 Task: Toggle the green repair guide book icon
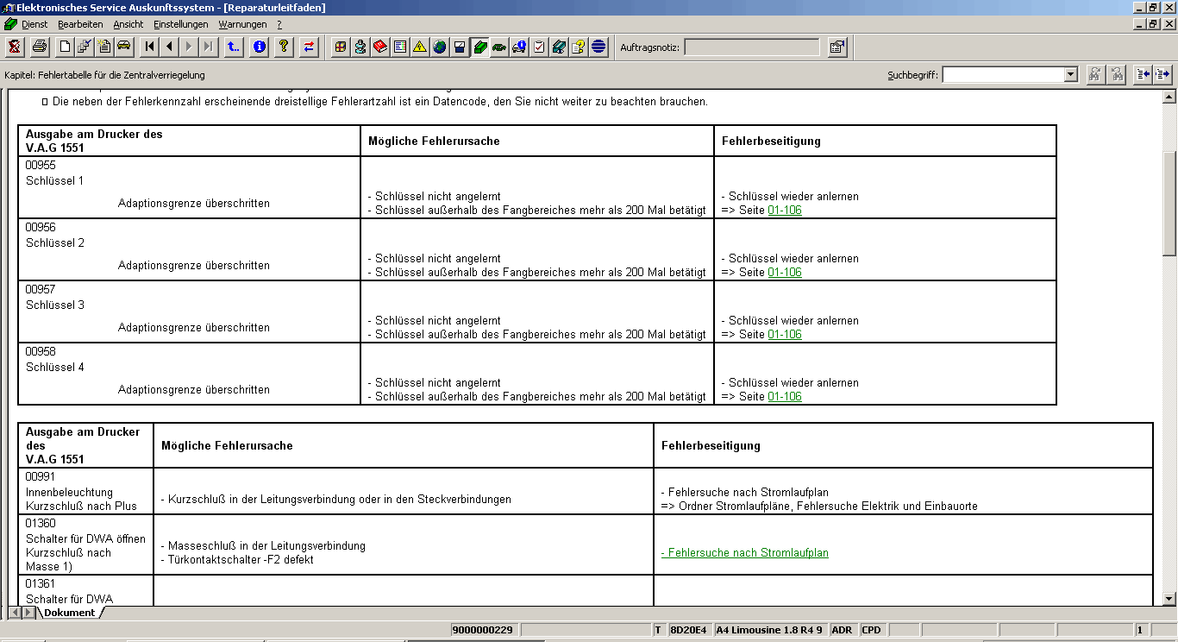click(479, 47)
